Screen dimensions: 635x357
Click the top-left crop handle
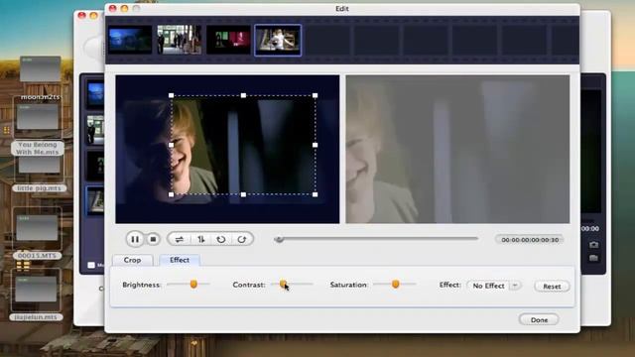coord(172,95)
